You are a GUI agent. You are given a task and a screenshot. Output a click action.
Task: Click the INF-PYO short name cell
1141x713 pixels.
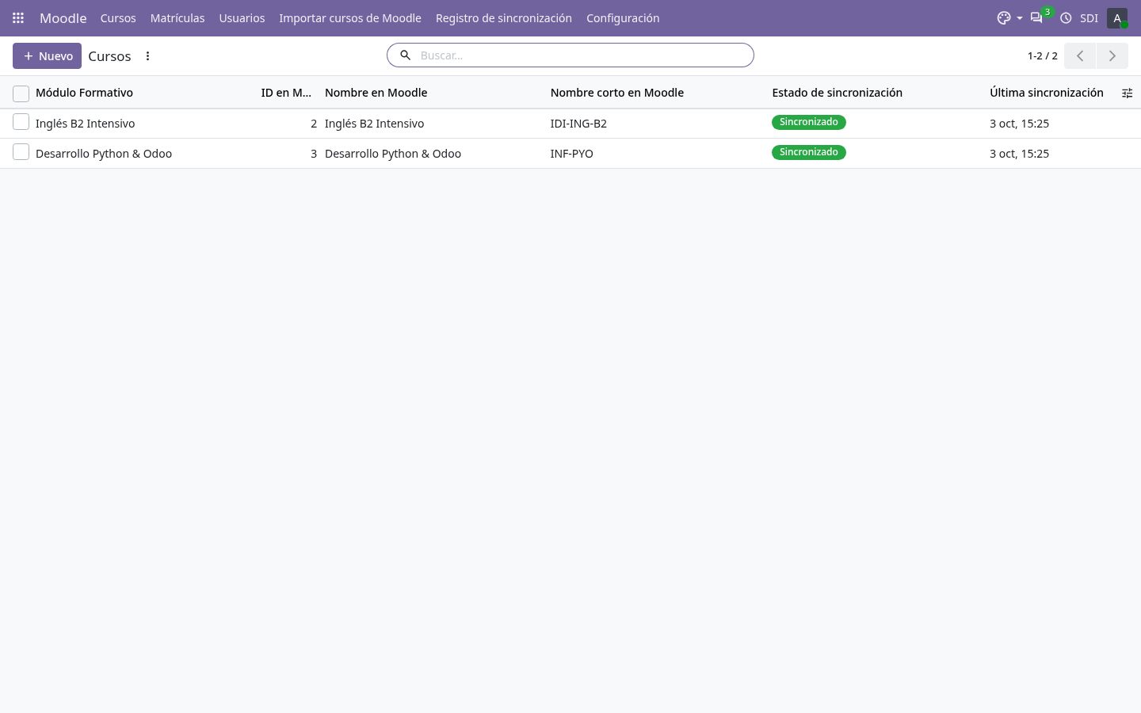tap(571, 154)
